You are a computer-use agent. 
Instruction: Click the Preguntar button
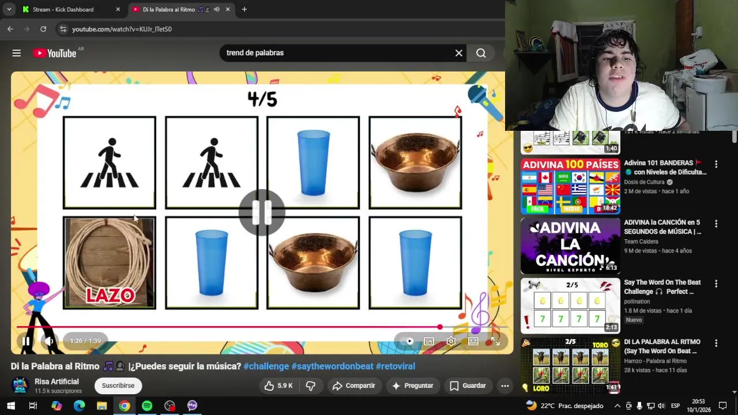(x=413, y=386)
